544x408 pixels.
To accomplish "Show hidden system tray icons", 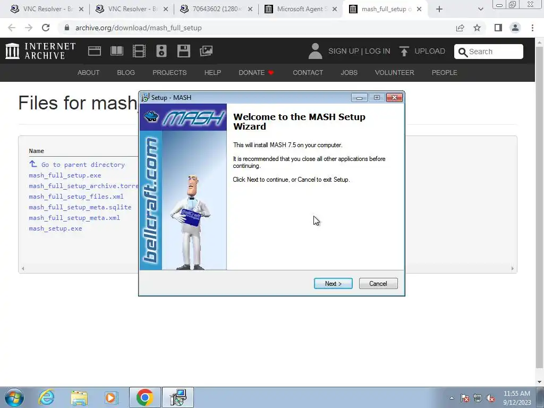I will point(452,398).
